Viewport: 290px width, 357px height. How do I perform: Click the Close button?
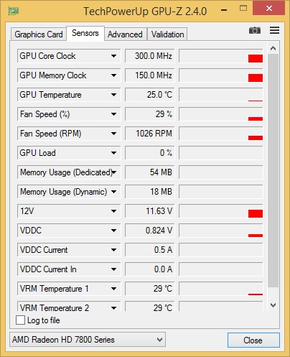253,340
